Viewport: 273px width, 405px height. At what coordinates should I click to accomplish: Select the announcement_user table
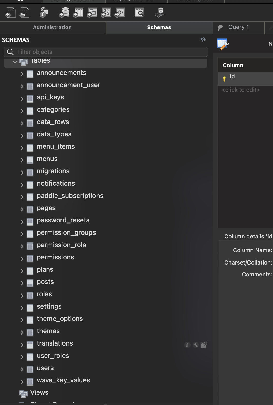[68, 85]
